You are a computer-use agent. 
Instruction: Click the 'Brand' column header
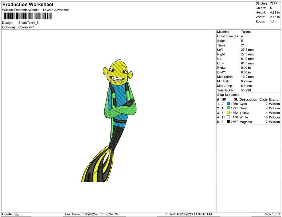tap(274, 99)
